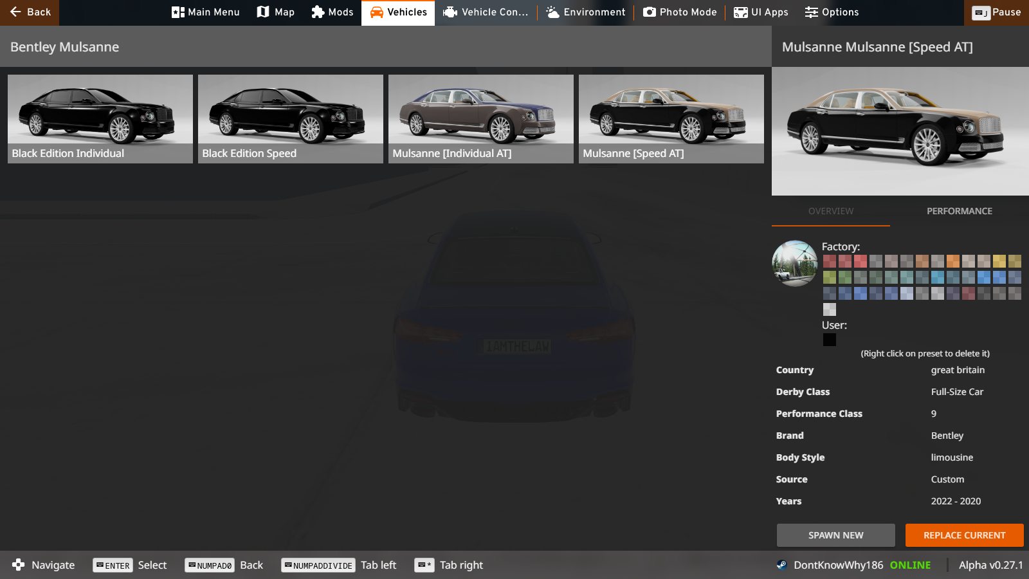
Task: Click the green ONLINE status
Action: (x=910, y=565)
